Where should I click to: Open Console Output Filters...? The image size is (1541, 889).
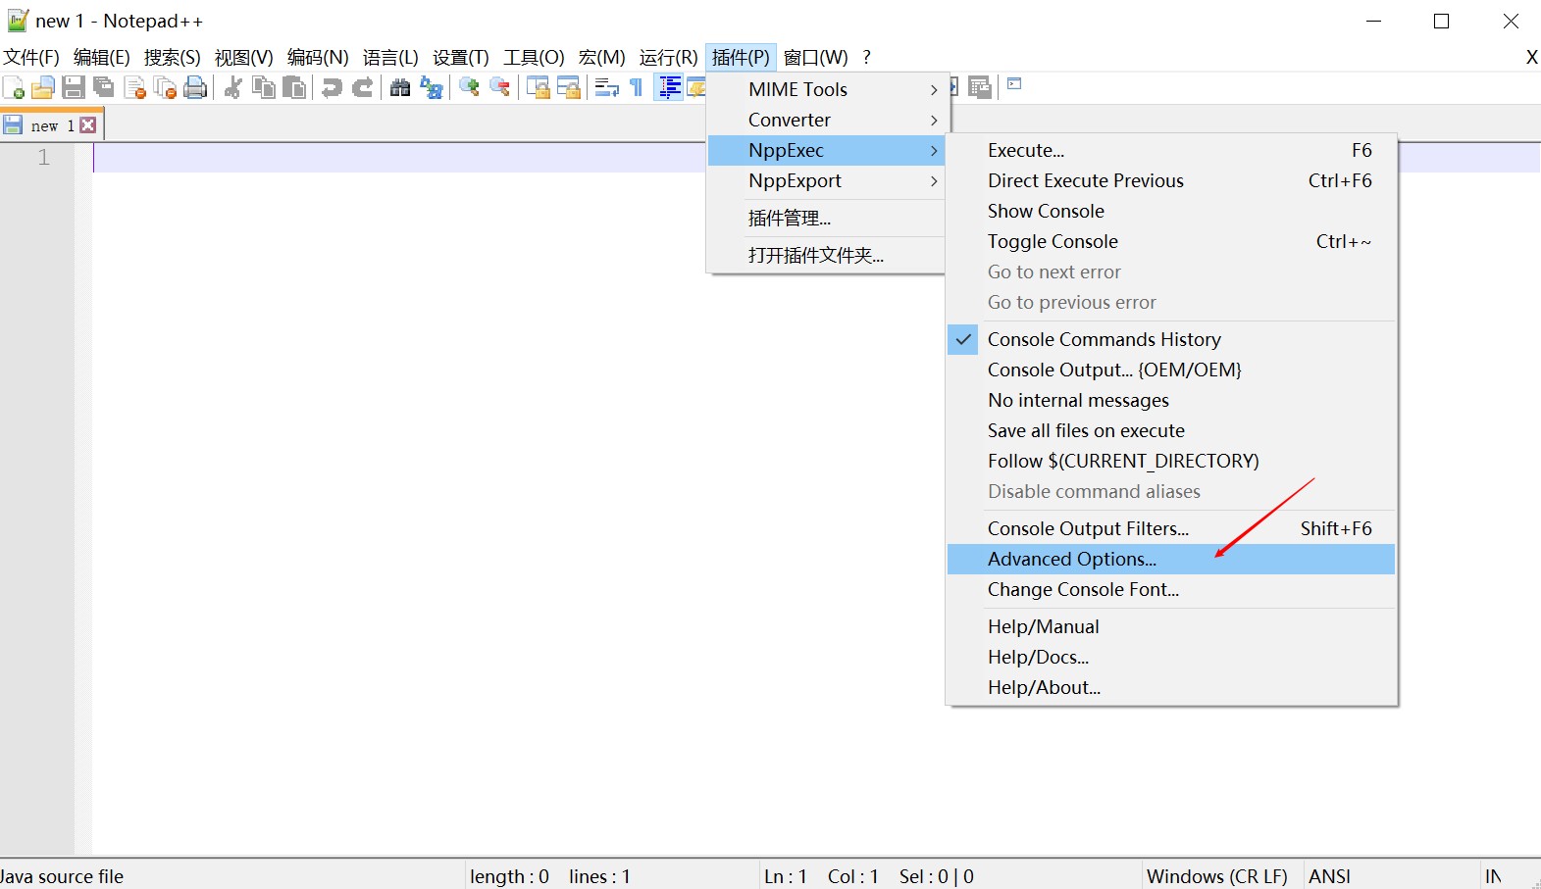coord(1170,528)
